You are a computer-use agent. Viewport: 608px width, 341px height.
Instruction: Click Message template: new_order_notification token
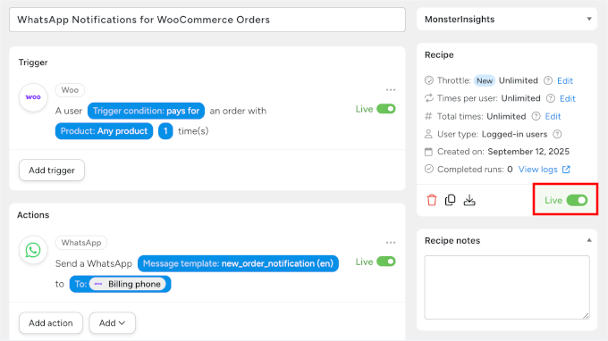point(238,263)
